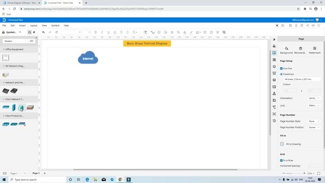Click the Background icon in the Page panel
Image resolution: width=325 pixels, height=183 pixels.
point(286,48)
